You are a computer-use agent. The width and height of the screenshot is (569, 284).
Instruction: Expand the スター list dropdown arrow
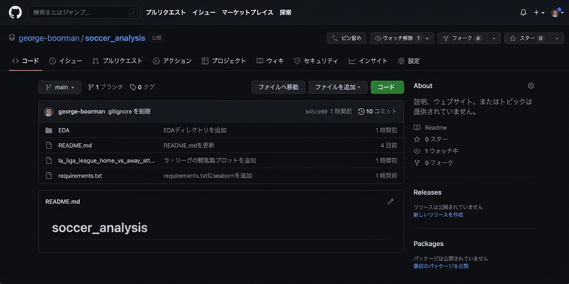click(x=557, y=38)
